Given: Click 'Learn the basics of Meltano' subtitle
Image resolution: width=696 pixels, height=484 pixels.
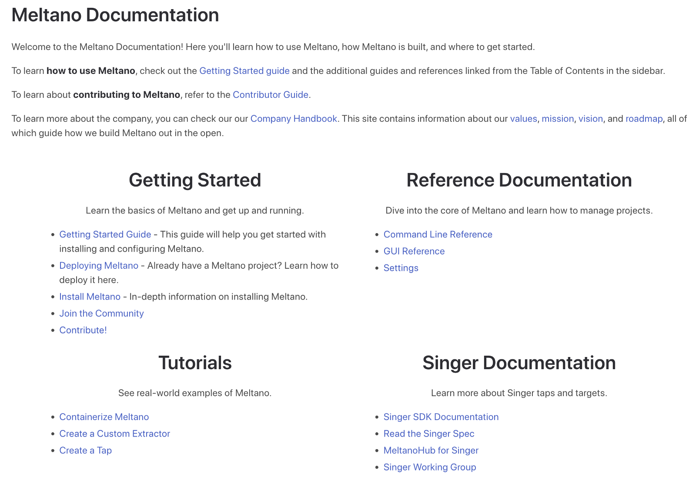Looking at the screenshot, I should 195,210.
